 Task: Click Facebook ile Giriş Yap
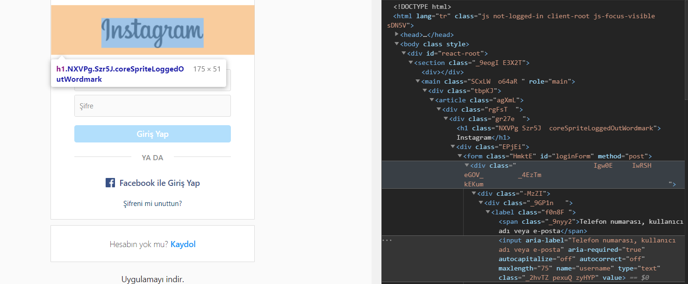tap(161, 183)
